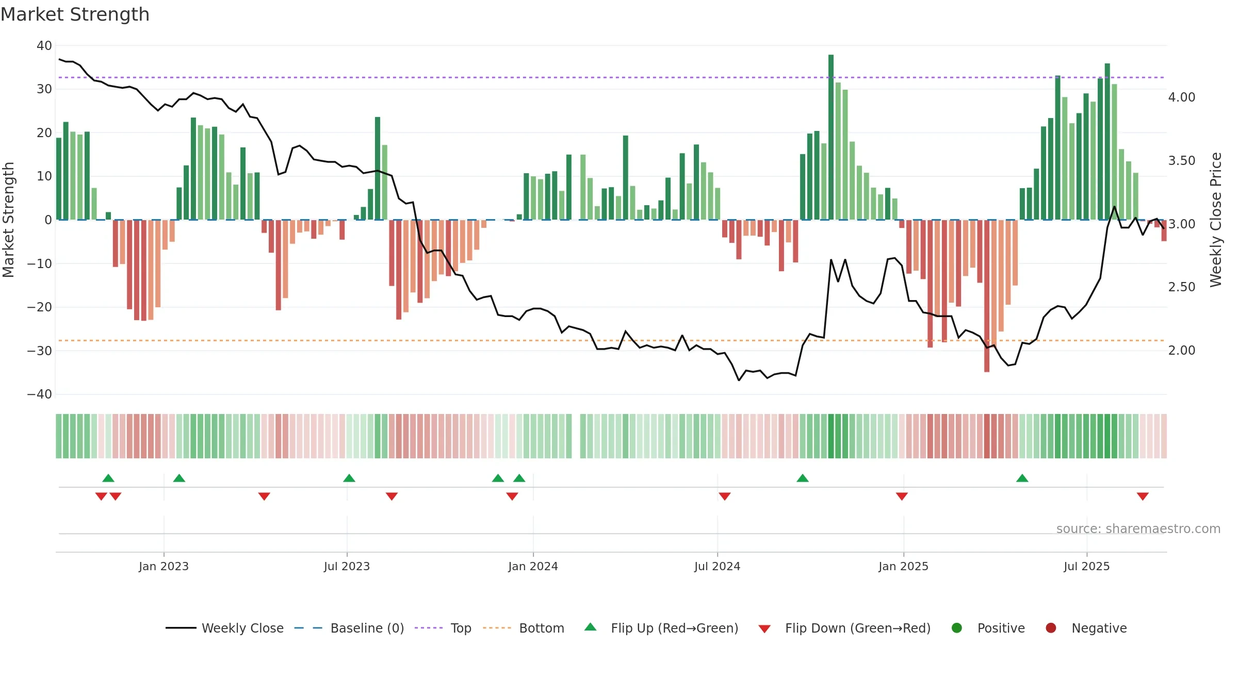This screenshot has width=1238, height=696.
Task: Click the Jul 2023 axis label
Action: click(x=347, y=567)
